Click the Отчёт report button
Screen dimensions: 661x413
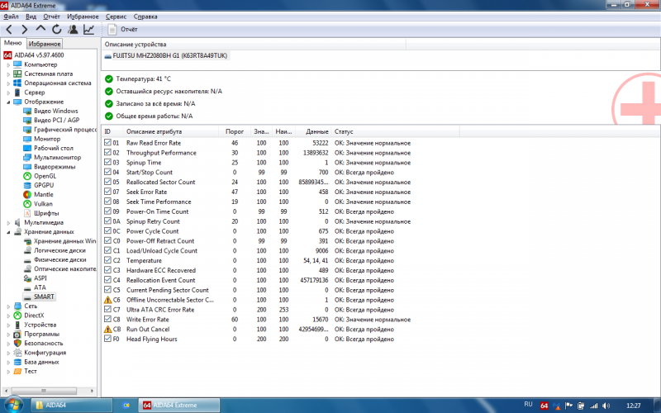tap(117, 30)
